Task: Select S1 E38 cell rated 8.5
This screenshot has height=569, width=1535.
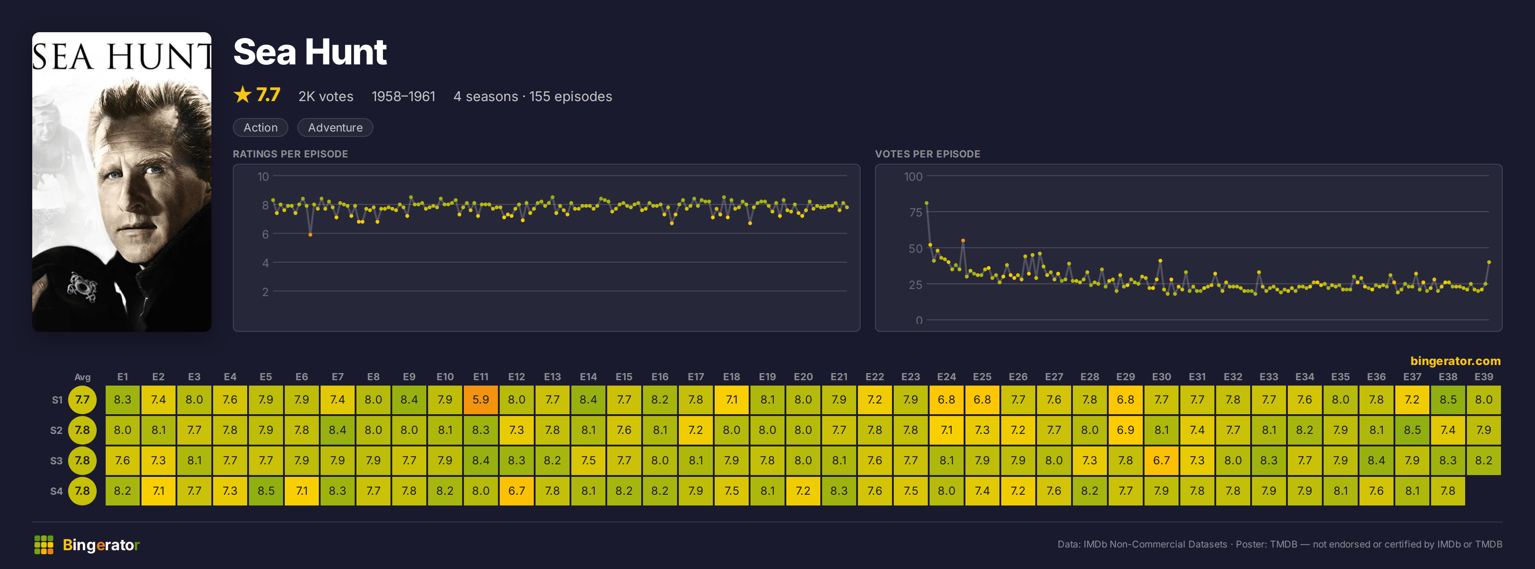Action: coord(1448,399)
